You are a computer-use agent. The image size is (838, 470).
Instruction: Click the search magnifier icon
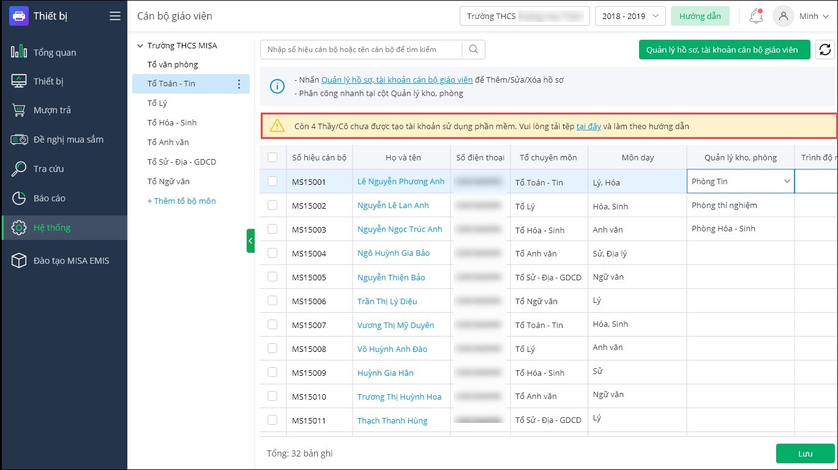point(474,50)
